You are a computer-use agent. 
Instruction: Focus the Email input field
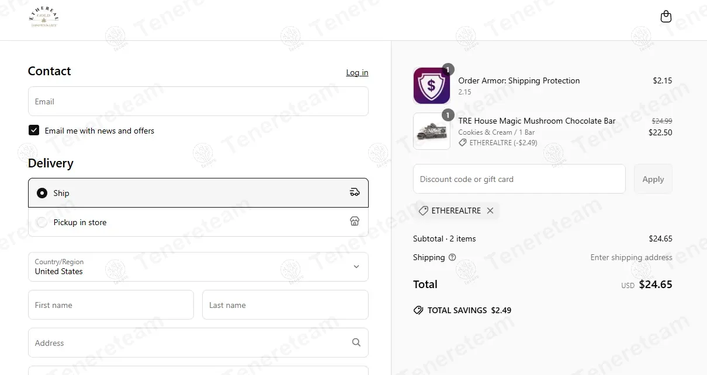point(198,101)
